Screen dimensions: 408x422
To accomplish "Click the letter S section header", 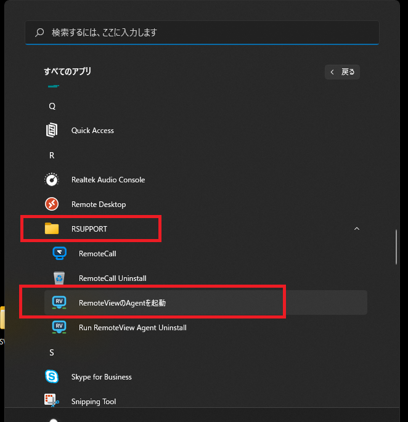I will pyautogui.click(x=52, y=352).
